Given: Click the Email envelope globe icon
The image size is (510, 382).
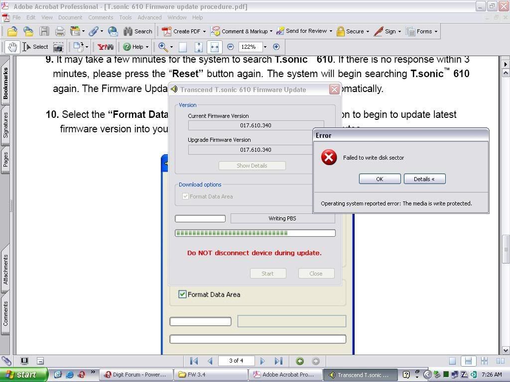Looking at the screenshot, I should (x=113, y=31).
